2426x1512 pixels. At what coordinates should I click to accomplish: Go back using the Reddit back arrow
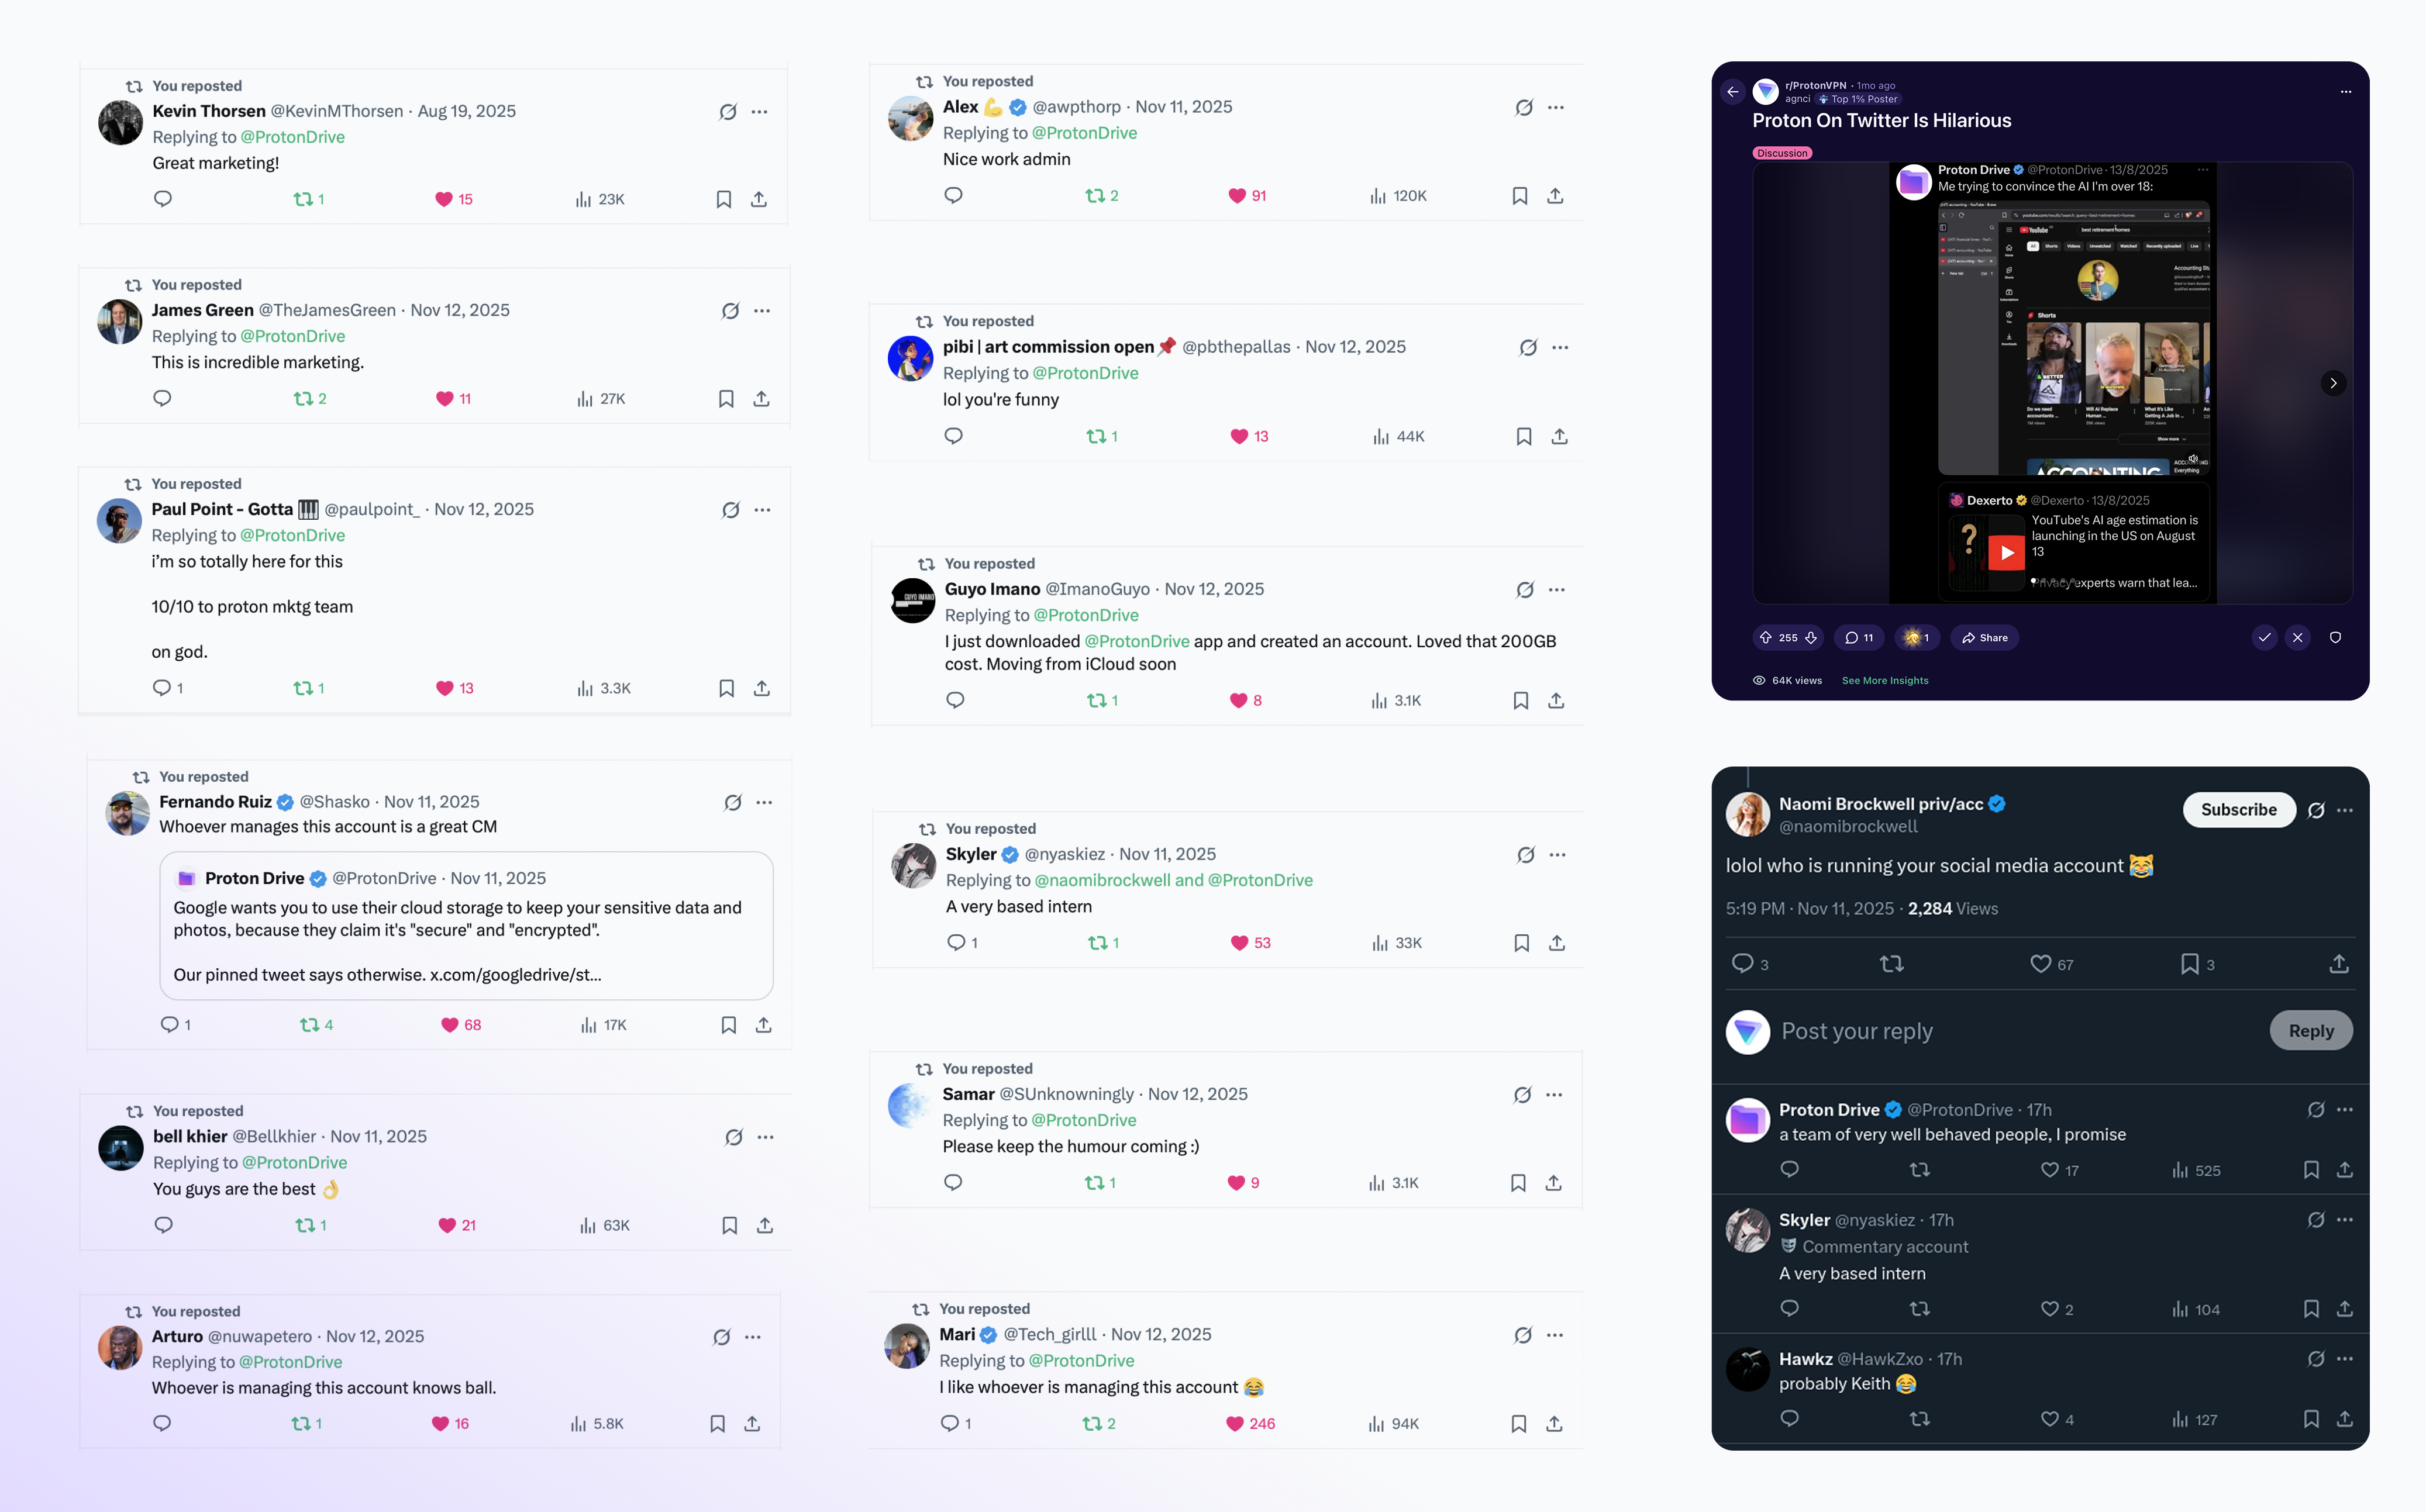coord(1733,92)
